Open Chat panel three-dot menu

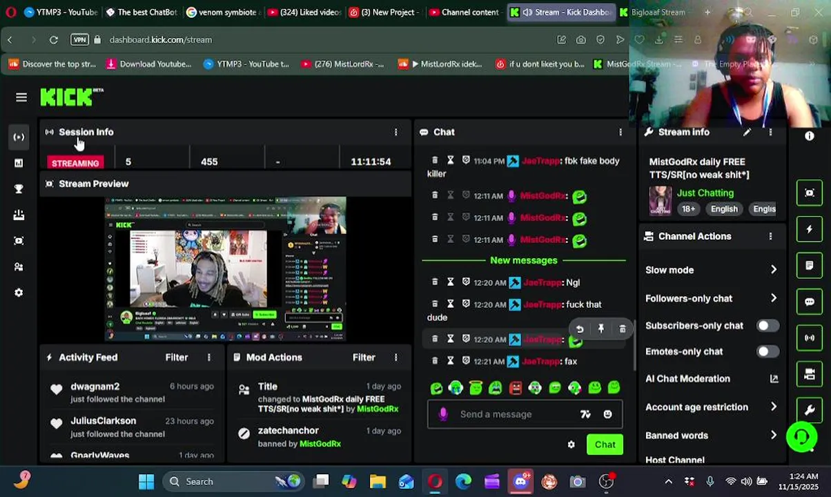point(620,132)
